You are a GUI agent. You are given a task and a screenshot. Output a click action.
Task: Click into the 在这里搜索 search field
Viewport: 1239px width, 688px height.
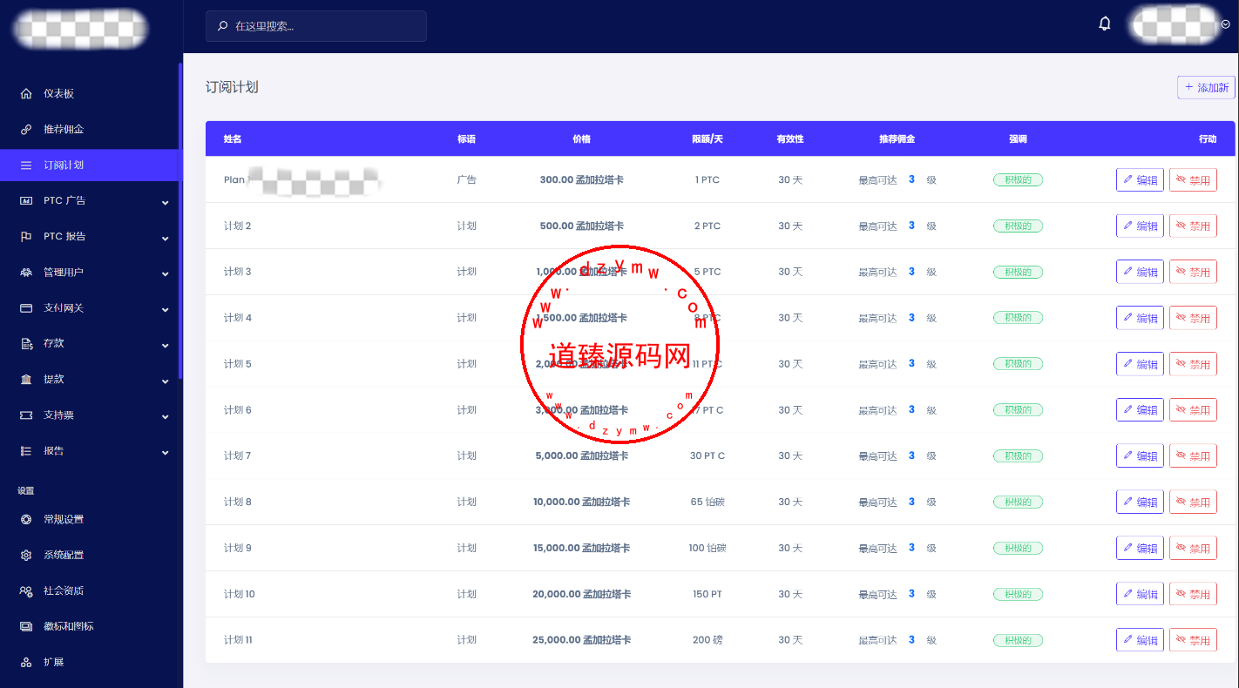tap(316, 26)
